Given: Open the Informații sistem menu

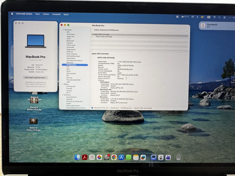Looking at the screenshot, I should 24,14.
